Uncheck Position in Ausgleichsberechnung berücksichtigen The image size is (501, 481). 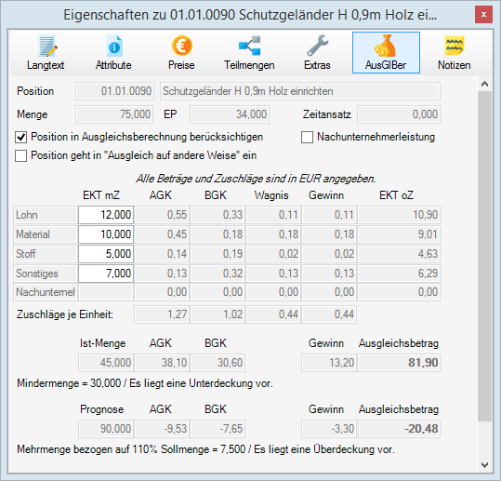pos(21,137)
